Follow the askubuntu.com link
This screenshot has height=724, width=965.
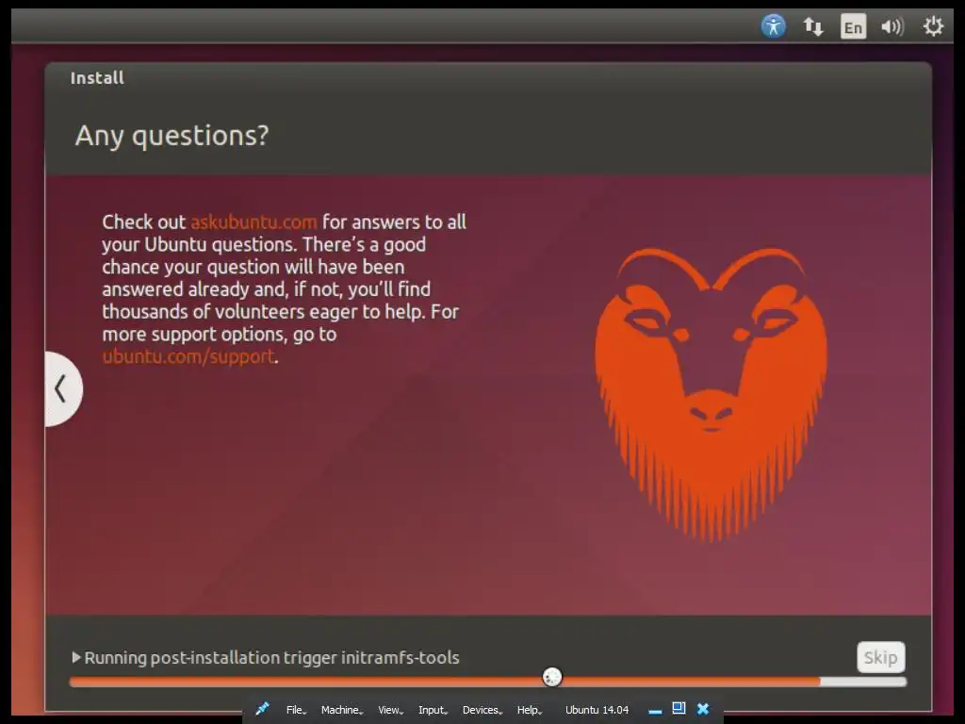pyautogui.click(x=254, y=222)
